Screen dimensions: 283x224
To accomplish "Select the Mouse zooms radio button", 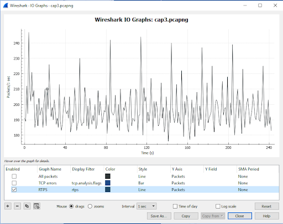I will [x=90, y=206].
